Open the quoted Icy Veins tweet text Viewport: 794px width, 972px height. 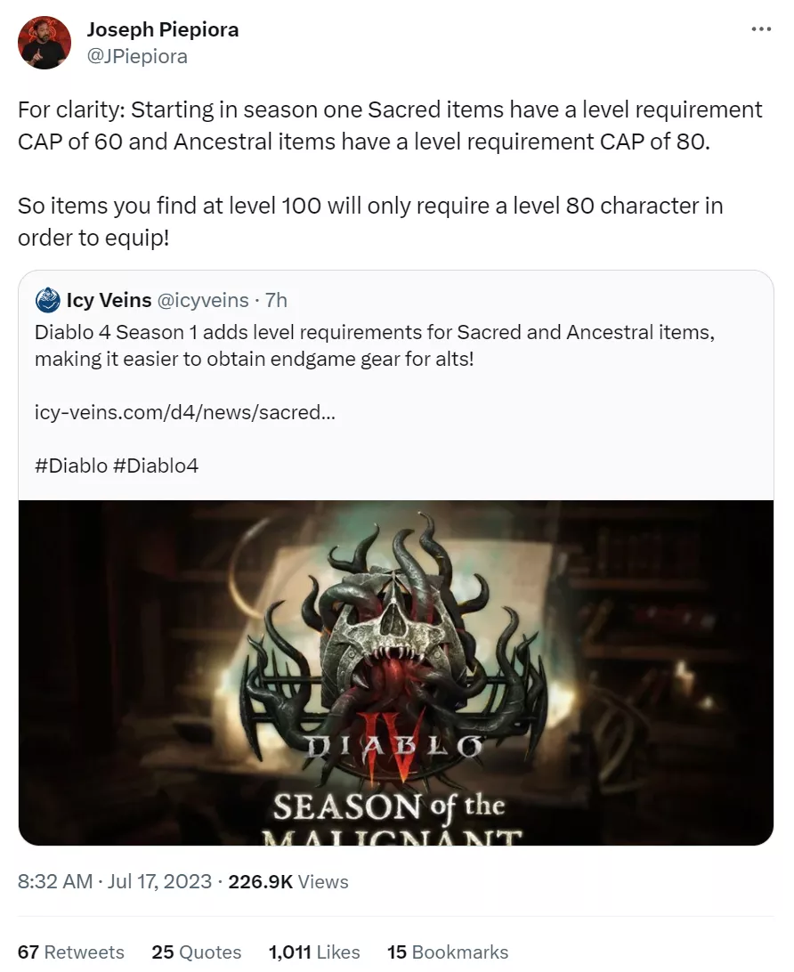(x=375, y=345)
